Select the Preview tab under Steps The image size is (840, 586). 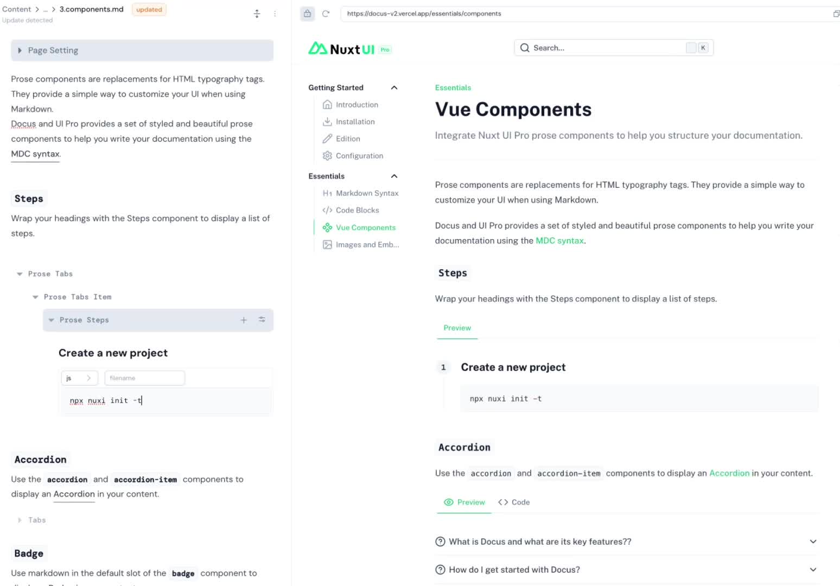click(457, 328)
